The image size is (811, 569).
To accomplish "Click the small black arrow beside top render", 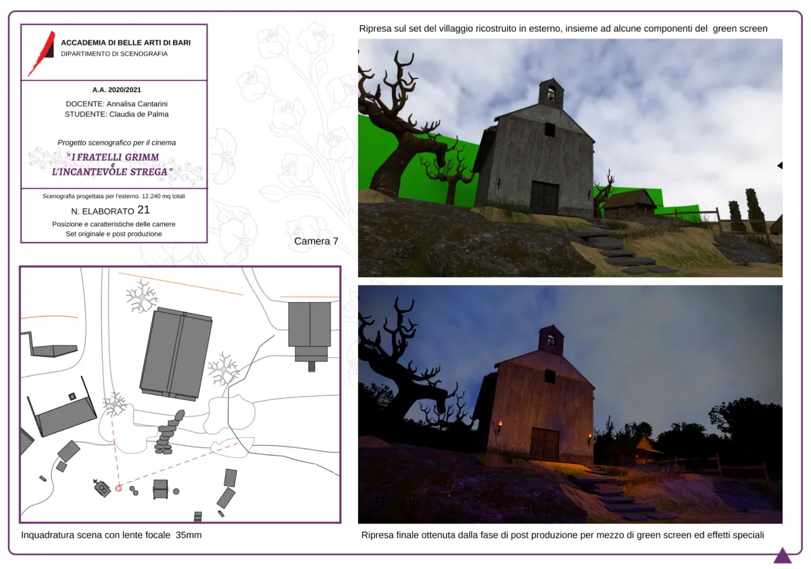I will click(x=779, y=166).
